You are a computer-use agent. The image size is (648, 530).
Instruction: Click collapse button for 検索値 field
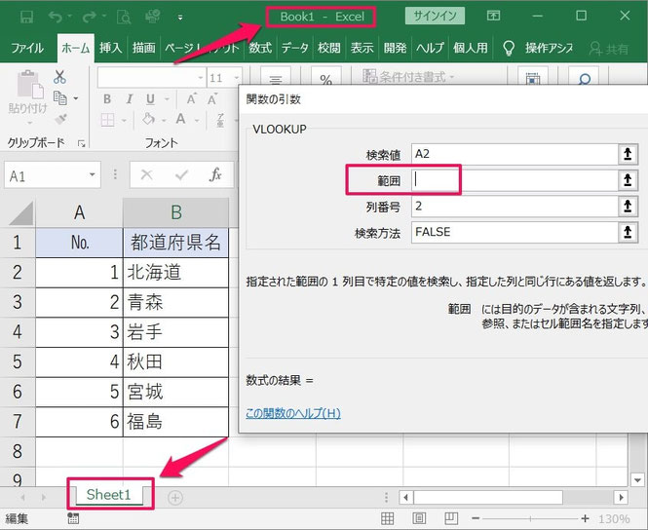(627, 153)
